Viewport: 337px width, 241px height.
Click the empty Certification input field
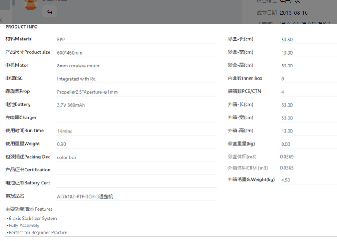click(136, 170)
